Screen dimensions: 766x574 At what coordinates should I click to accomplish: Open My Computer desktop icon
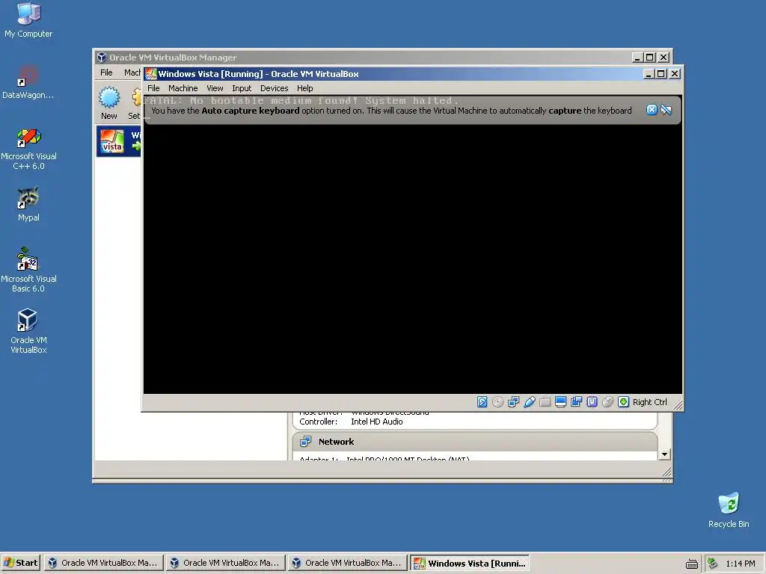(28, 20)
